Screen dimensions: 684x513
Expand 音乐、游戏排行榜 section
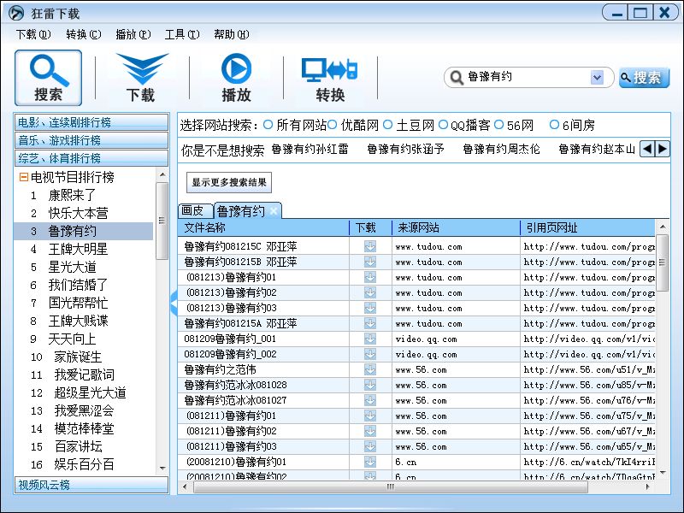(91, 140)
